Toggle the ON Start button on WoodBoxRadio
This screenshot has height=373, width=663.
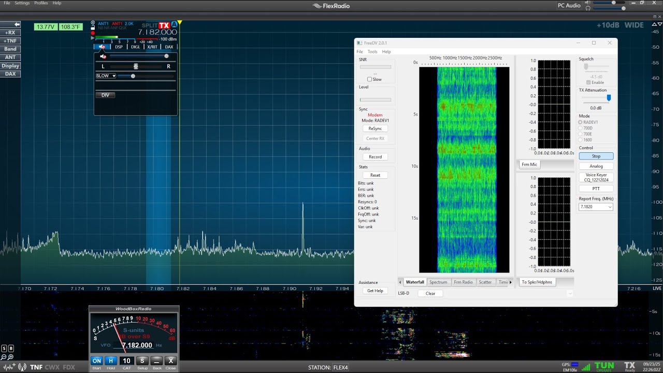click(96, 361)
